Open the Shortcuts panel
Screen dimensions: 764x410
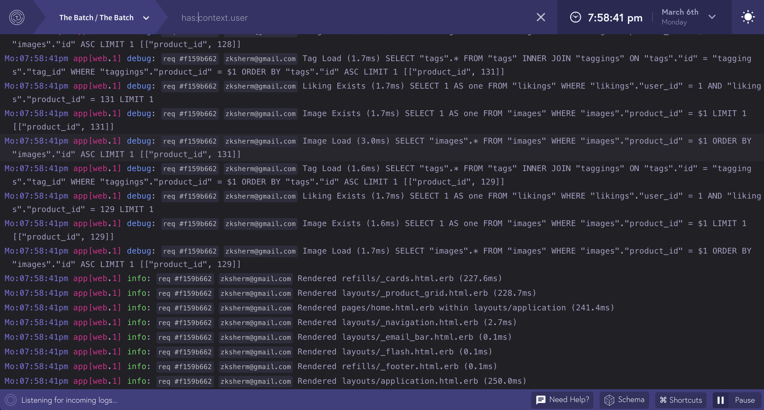[x=681, y=400]
